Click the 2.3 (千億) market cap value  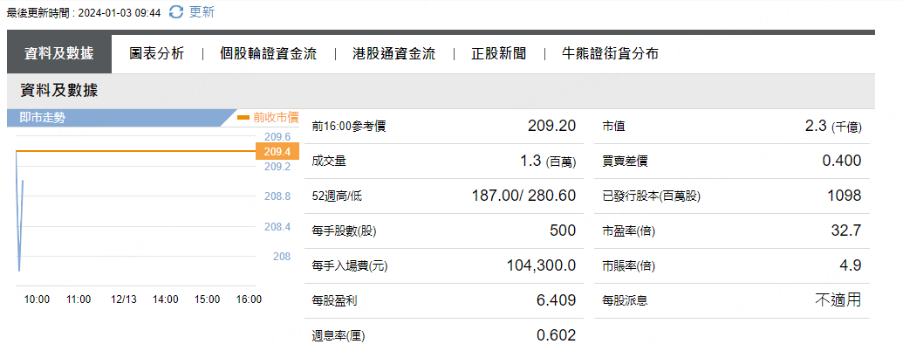833,127
